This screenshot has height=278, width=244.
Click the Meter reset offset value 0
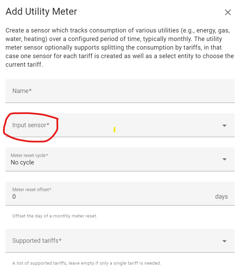click(14, 197)
